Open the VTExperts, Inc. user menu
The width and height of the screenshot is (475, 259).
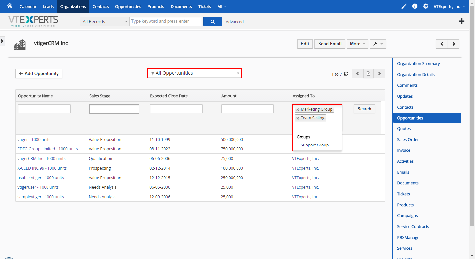click(x=449, y=7)
